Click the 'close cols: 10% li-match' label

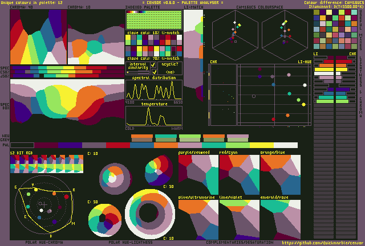pyautogui.click(x=153, y=32)
